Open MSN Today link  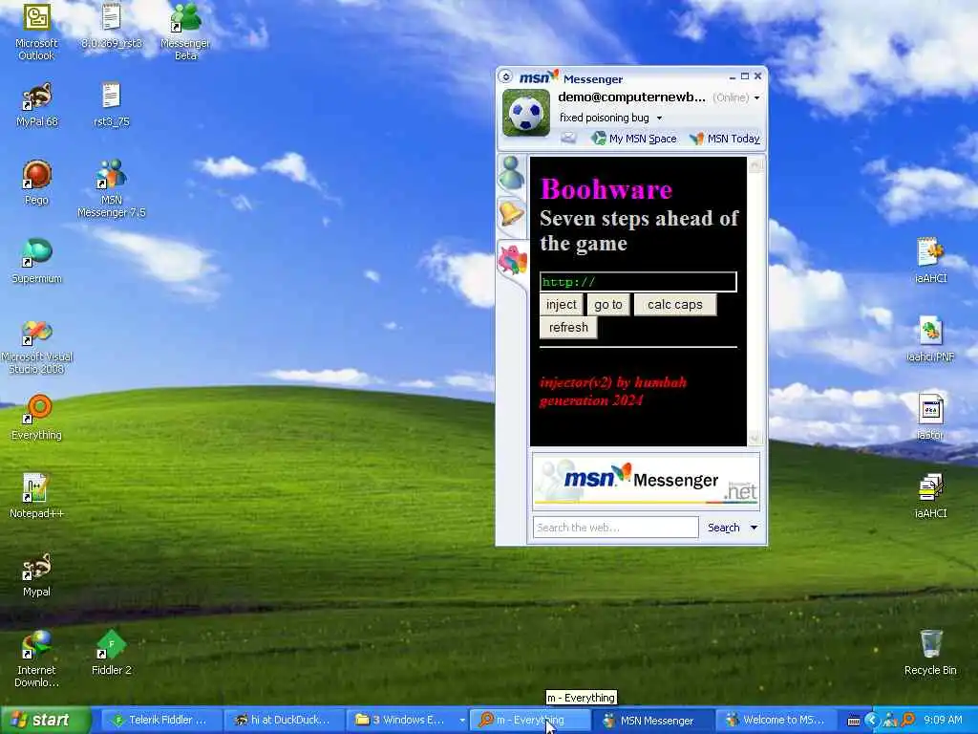pos(725,139)
